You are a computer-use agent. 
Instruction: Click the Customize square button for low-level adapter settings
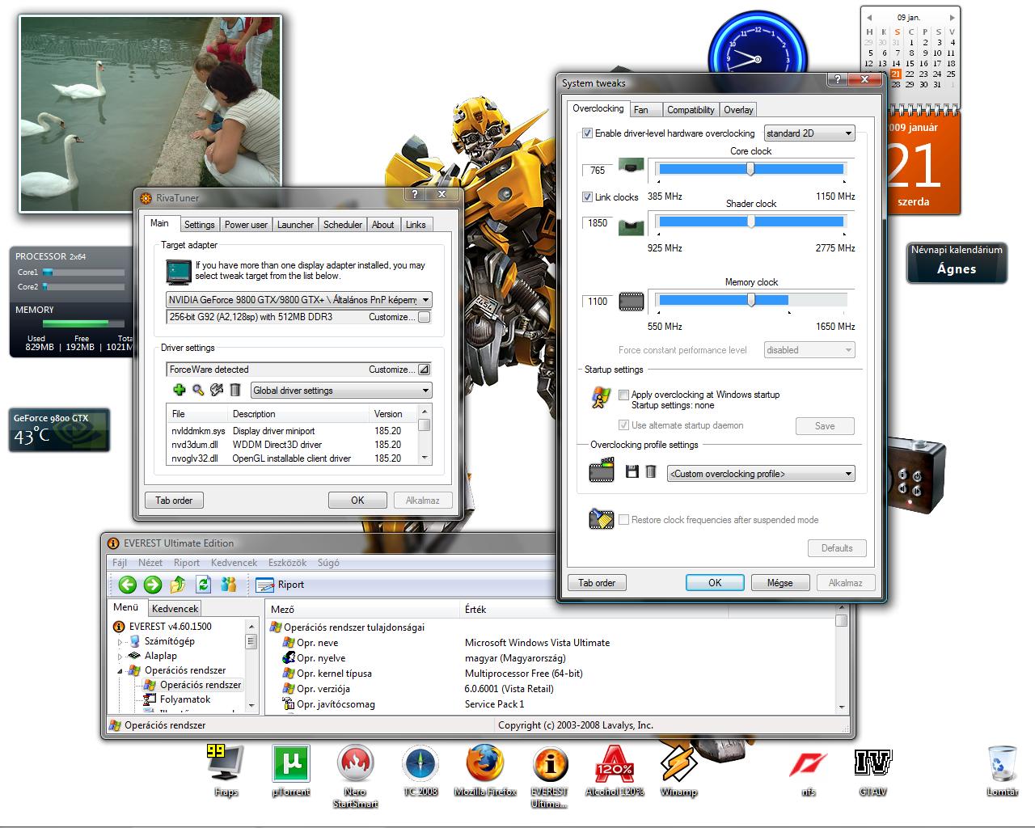[x=425, y=317]
